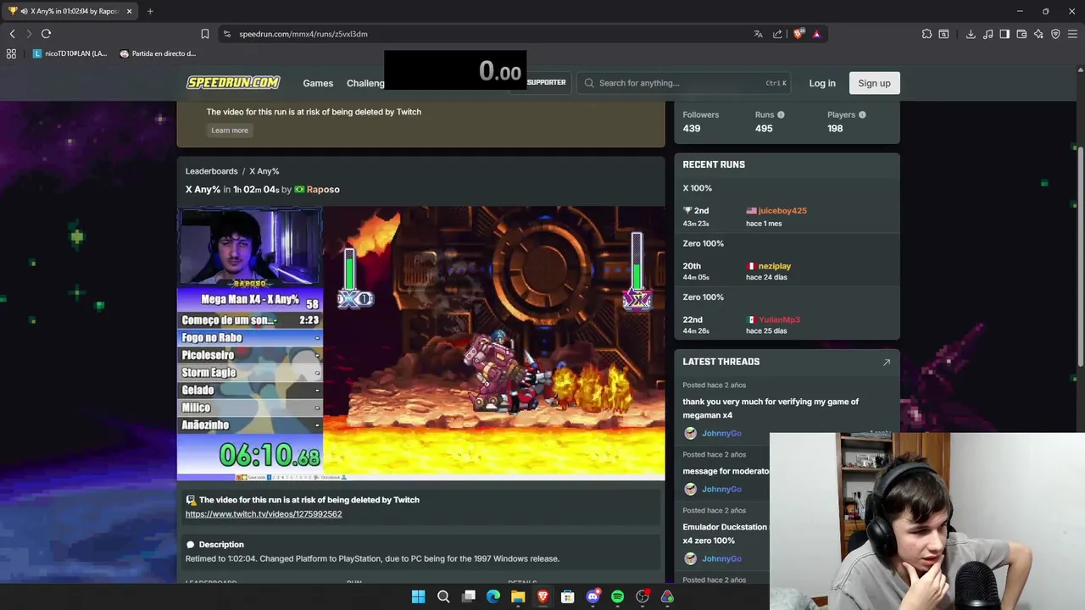
Task: Click the browser address bar URL
Action: click(x=303, y=34)
